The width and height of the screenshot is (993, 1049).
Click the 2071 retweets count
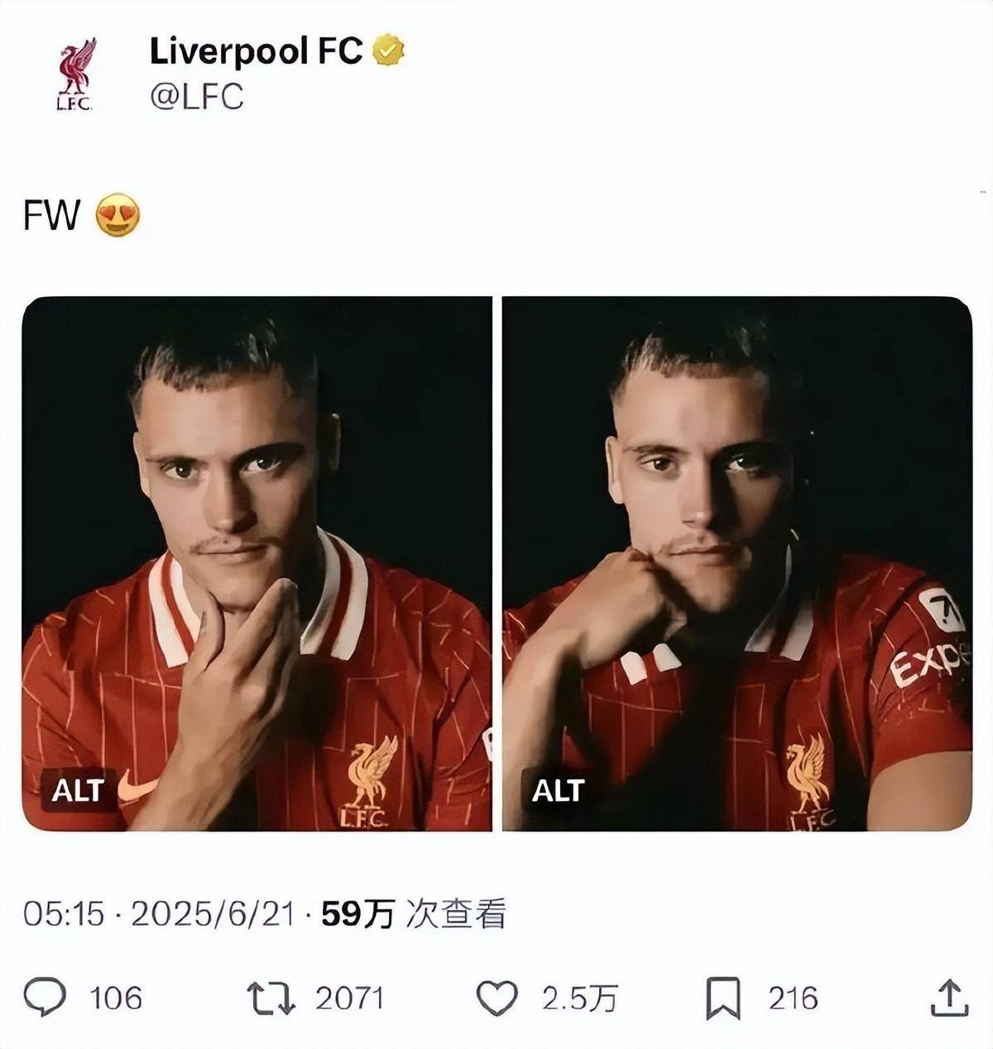pyautogui.click(x=349, y=998)
